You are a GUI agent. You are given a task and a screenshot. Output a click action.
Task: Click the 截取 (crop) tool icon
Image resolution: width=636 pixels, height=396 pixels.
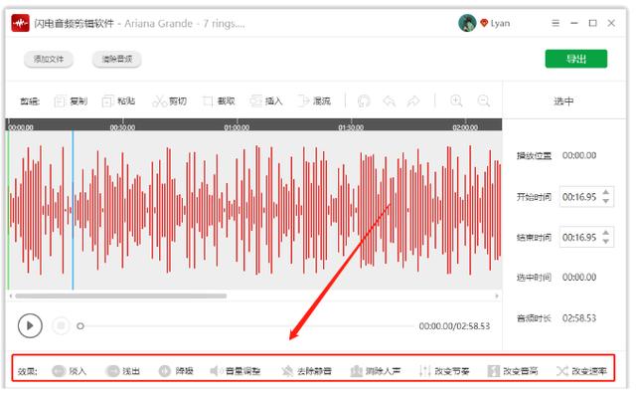(208, 100)
